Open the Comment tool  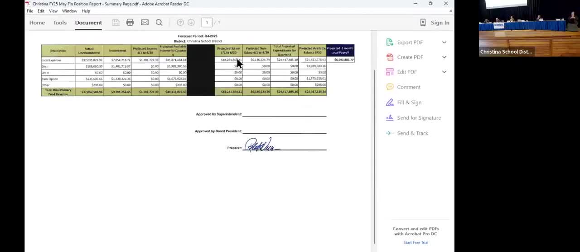point(408,87)
